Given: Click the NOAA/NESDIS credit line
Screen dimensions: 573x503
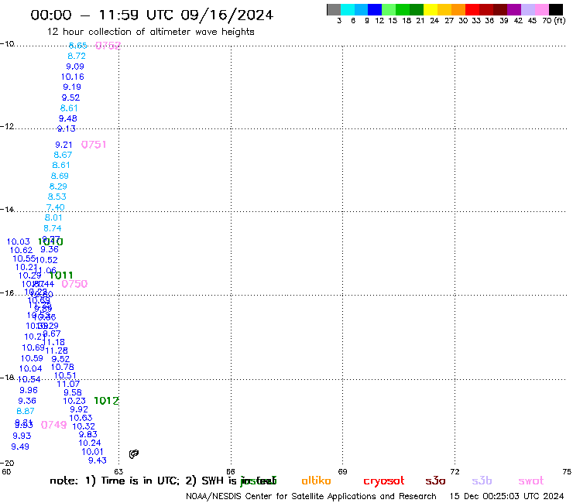Looking at the screenshot, I should (x=311, y=497).
